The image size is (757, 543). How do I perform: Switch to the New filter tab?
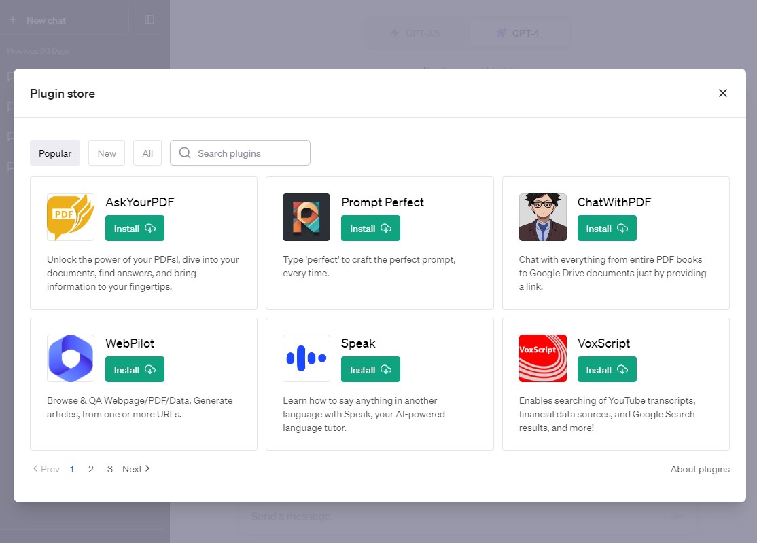tap(107, 153)
